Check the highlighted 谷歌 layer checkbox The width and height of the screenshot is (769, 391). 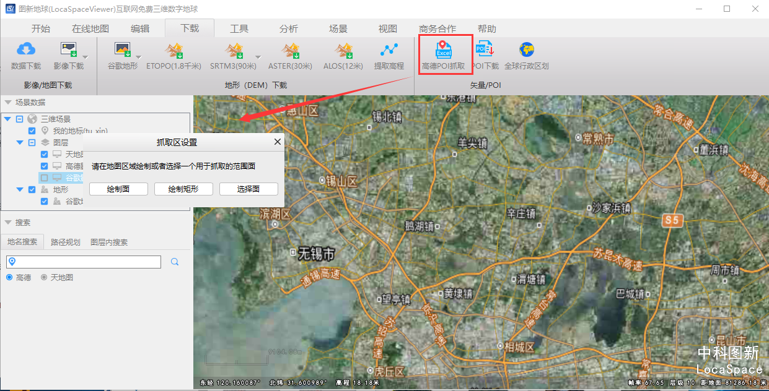(45, 178)
